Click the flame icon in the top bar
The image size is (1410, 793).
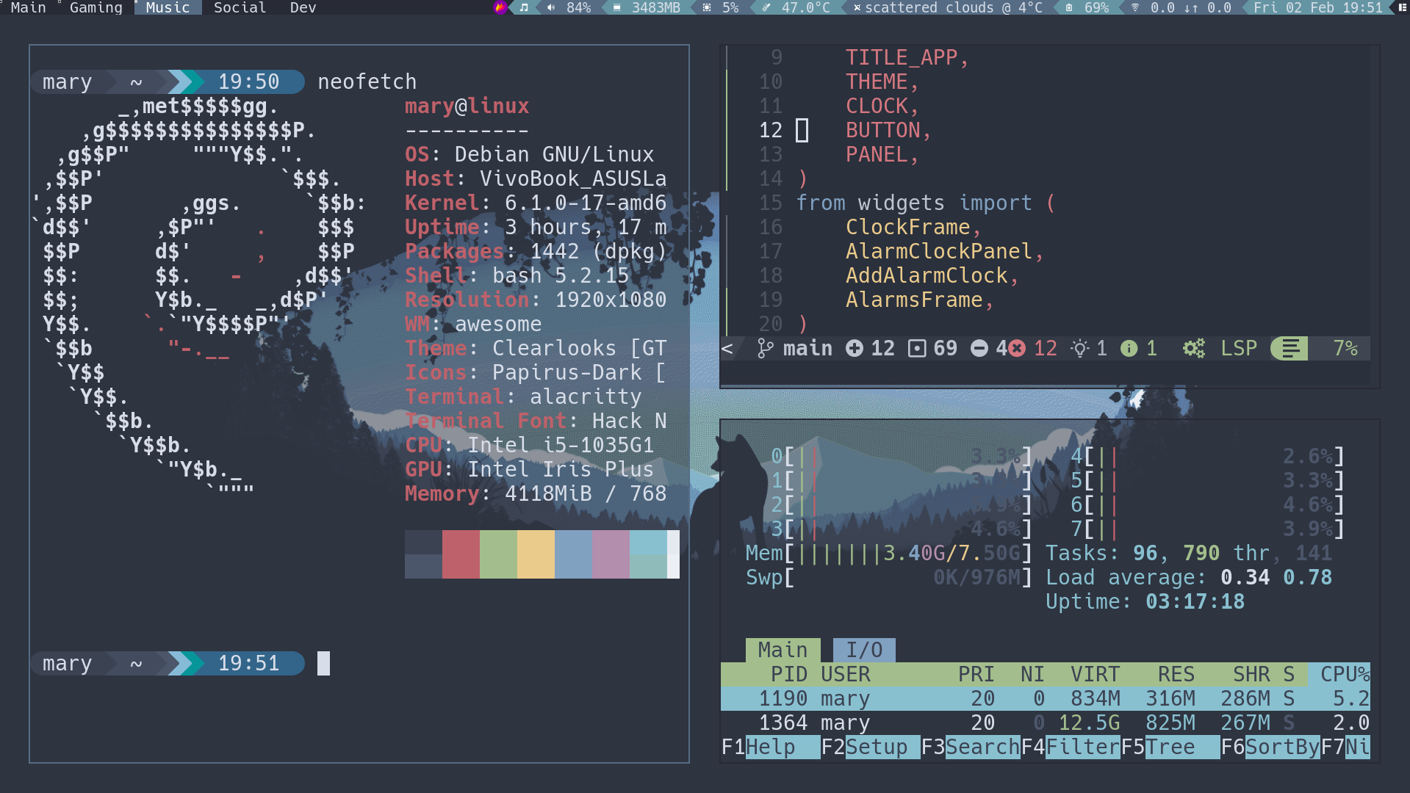pos(500,8)
